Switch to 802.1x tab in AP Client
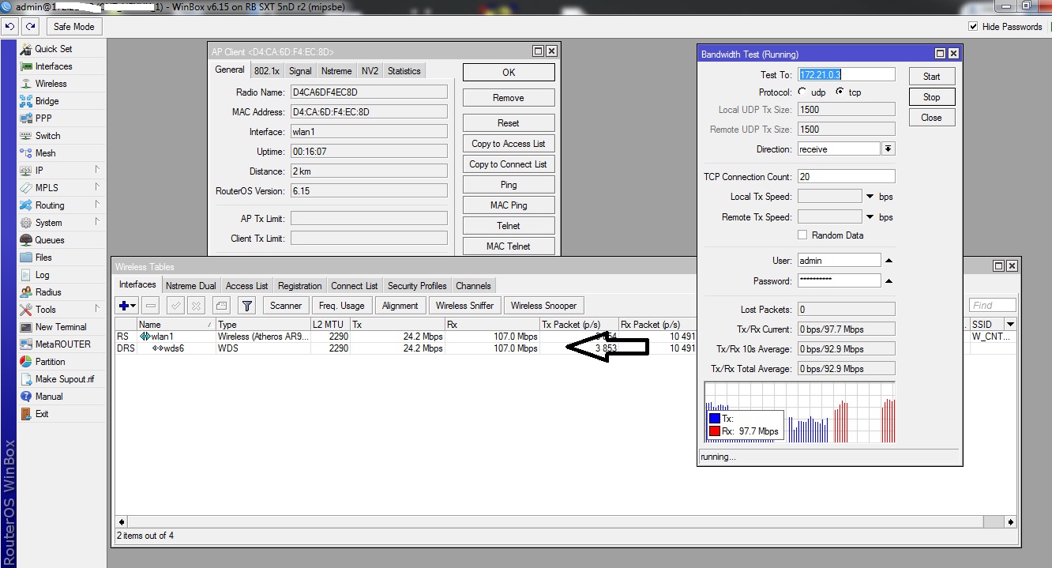 (x=267, y=71)
